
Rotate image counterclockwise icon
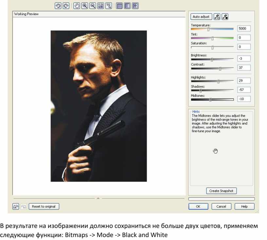tap(58, 6)
